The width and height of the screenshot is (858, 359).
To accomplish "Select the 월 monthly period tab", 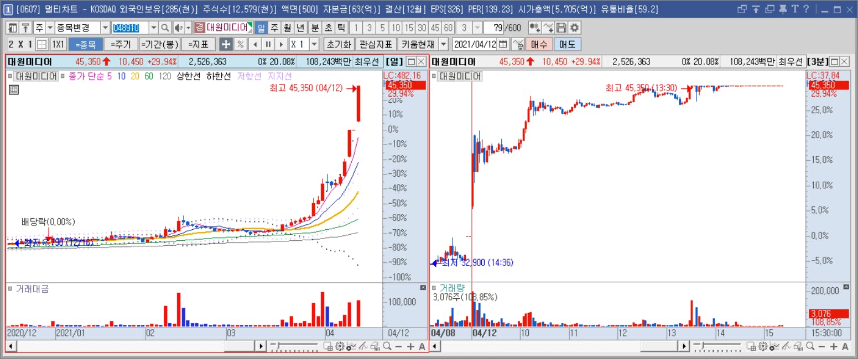I will click(287, 28).
